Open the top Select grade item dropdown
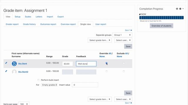Image resolution: width=188 pixels, height=105 pixels. point(100,40)
